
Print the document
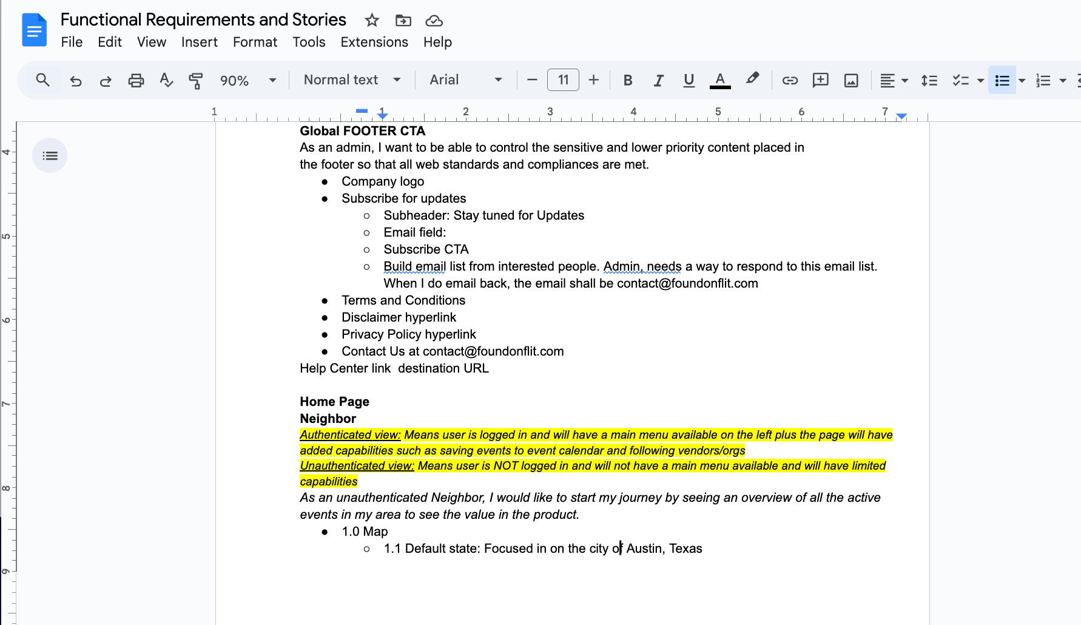coord(136,80)
